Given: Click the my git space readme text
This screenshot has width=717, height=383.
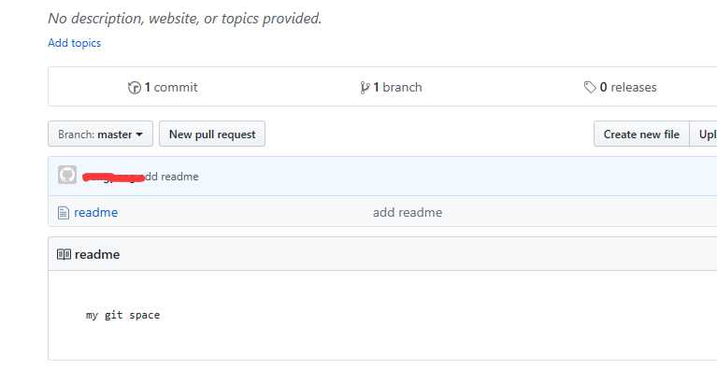Looking at the screenshot, I should [x=123, y=315].
